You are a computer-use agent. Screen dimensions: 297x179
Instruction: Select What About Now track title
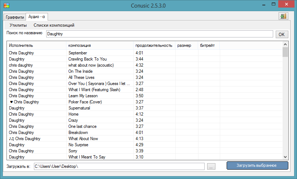coord(83,139)
